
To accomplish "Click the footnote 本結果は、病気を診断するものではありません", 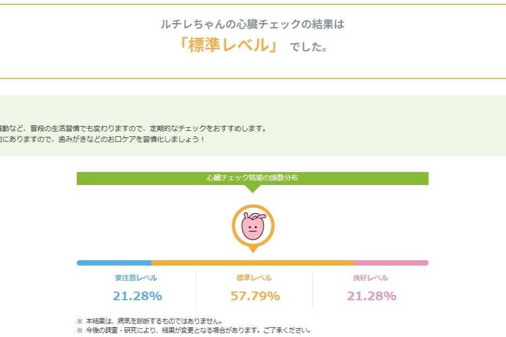I will tap(153, 320).
